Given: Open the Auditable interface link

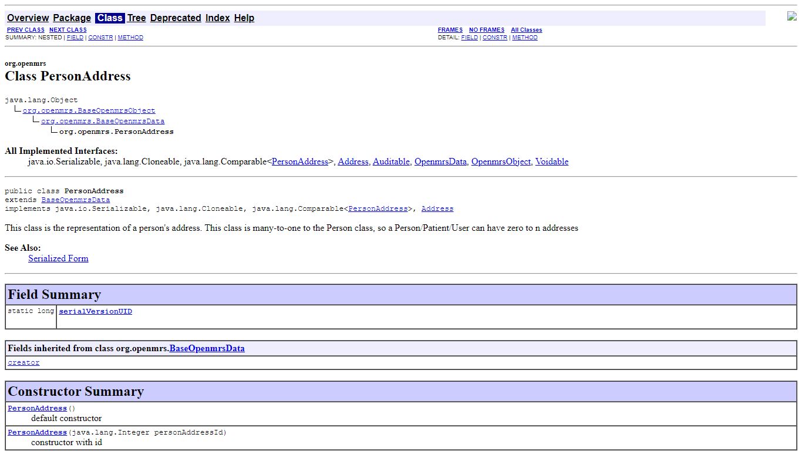Looking at the screenshot, I should 391,161.
